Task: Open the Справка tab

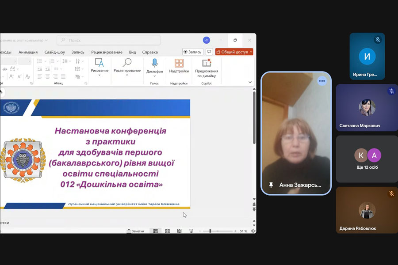Action: click(x=150, y=52)
